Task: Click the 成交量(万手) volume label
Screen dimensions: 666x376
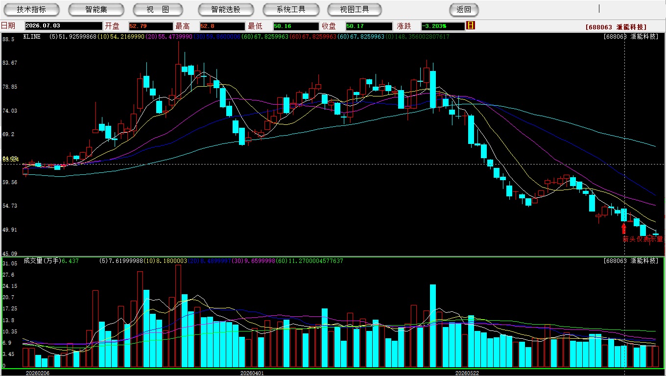Action: (42, 261)
